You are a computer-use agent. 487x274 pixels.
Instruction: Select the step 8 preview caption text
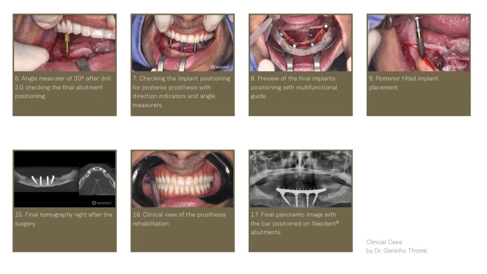click(294, 87)
